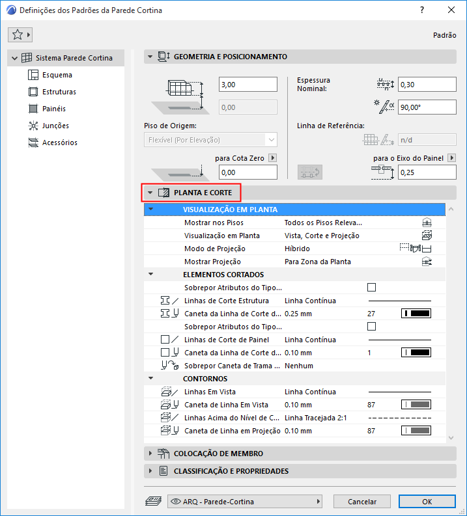Edit Espessura Nominal field 0,30
Image resolution: width=467 pixels, height=516 pixels.
[x=427, y=85]
